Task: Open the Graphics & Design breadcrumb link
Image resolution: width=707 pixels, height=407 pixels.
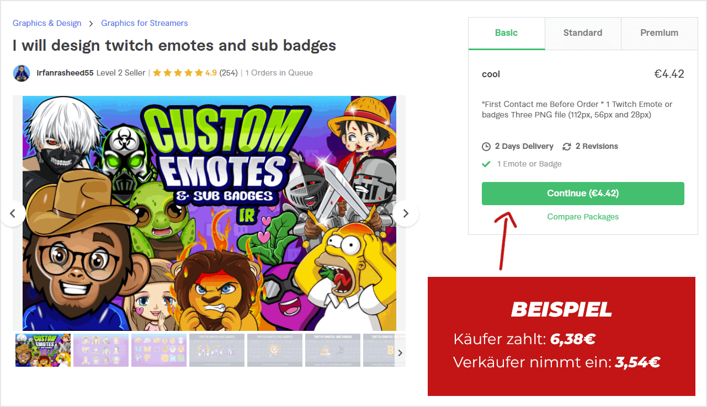Action: click(47, 23)
